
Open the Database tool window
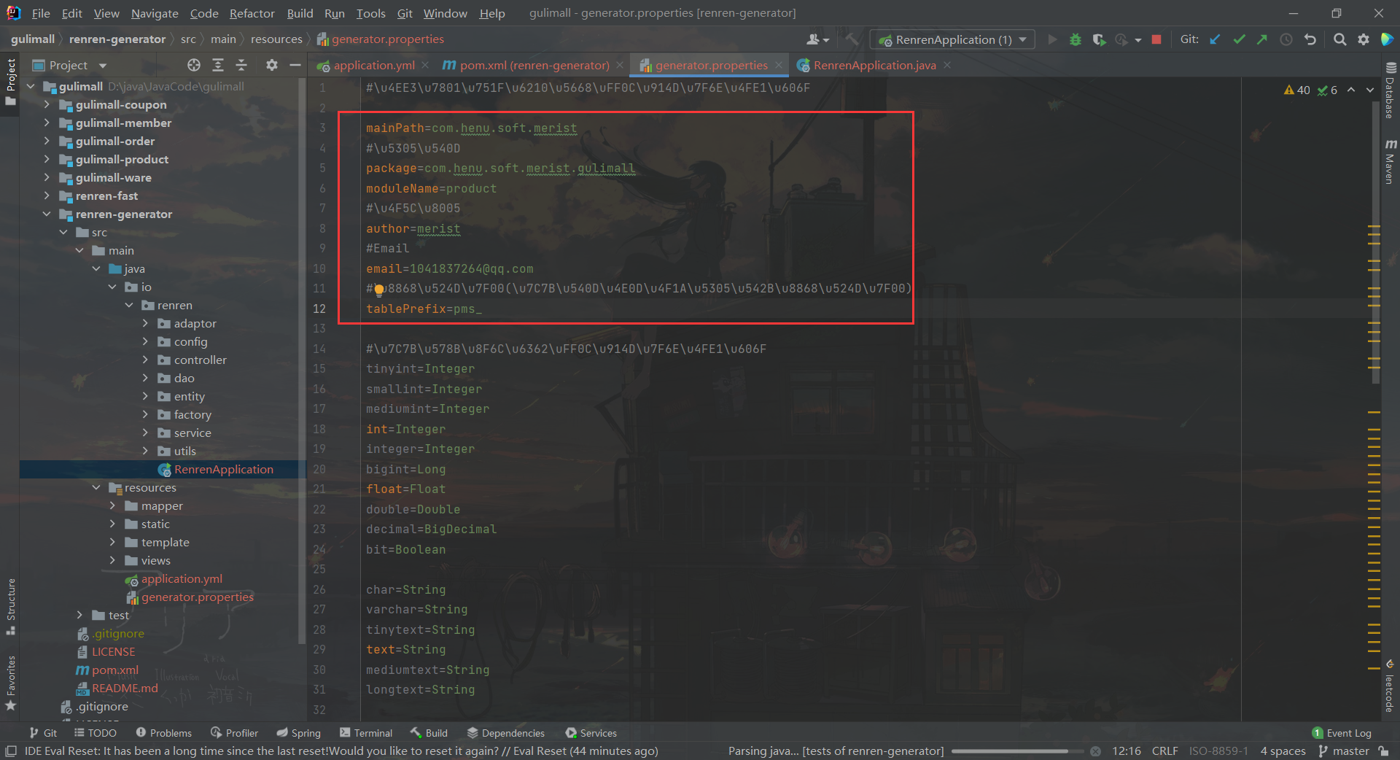coord(1390,90)
